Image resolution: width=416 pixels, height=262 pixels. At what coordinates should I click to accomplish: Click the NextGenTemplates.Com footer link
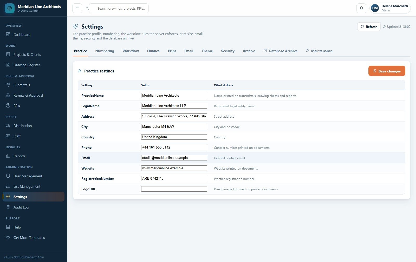(29, 257)
